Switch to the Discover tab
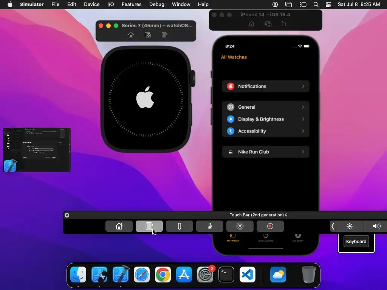 pos(298,238)
